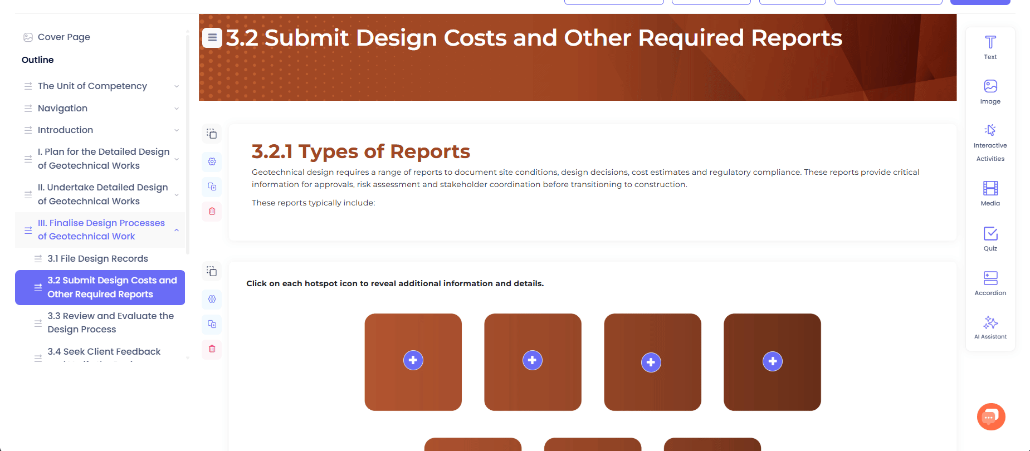
Task: Open the Cover Page link
Action: [x=64, y=37]
